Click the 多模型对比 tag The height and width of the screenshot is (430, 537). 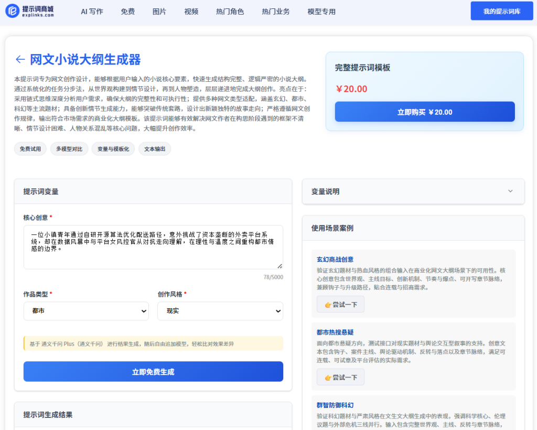[69, 149]
